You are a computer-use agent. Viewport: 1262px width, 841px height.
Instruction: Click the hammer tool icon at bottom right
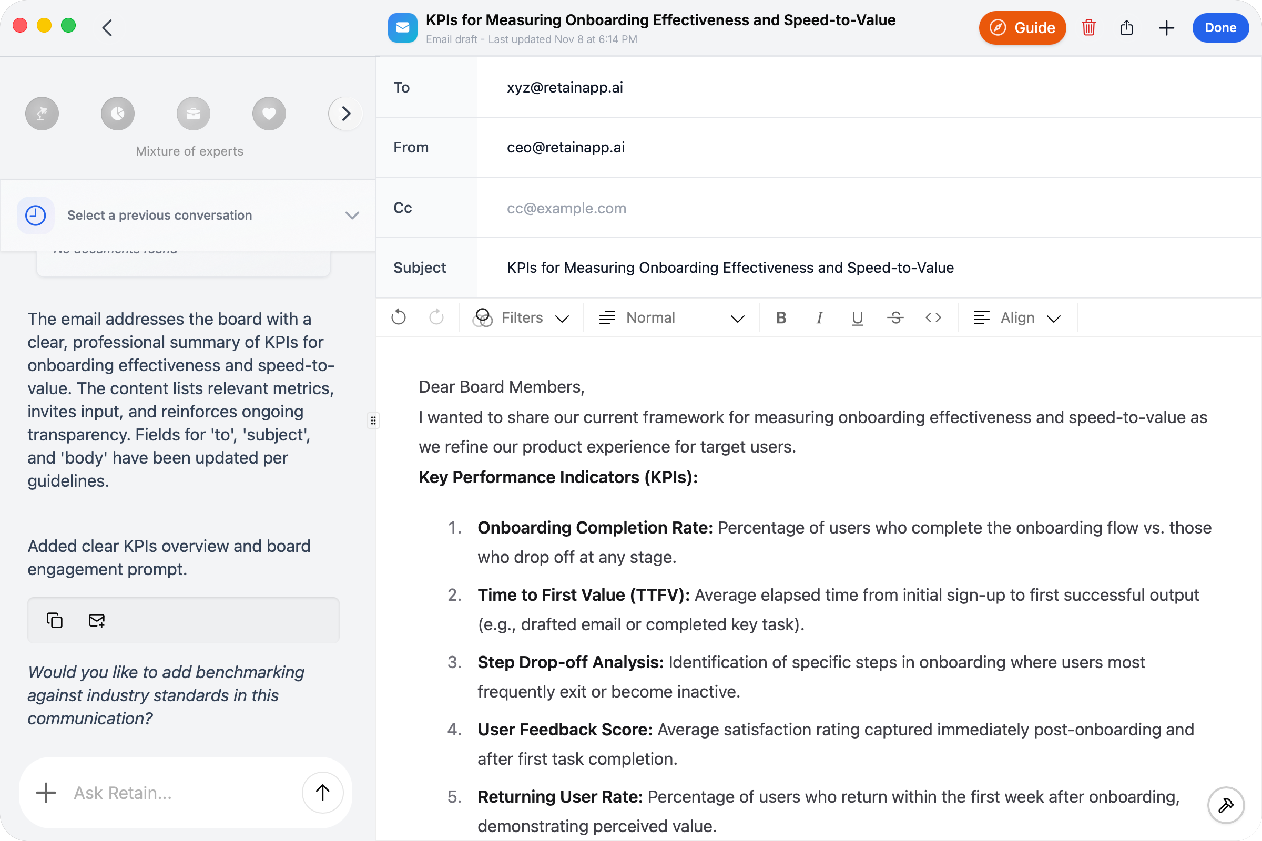coord(1226,805)
